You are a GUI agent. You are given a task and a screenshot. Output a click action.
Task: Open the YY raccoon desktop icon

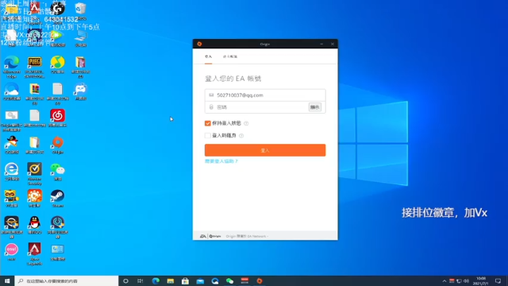[x=12, y=196]
